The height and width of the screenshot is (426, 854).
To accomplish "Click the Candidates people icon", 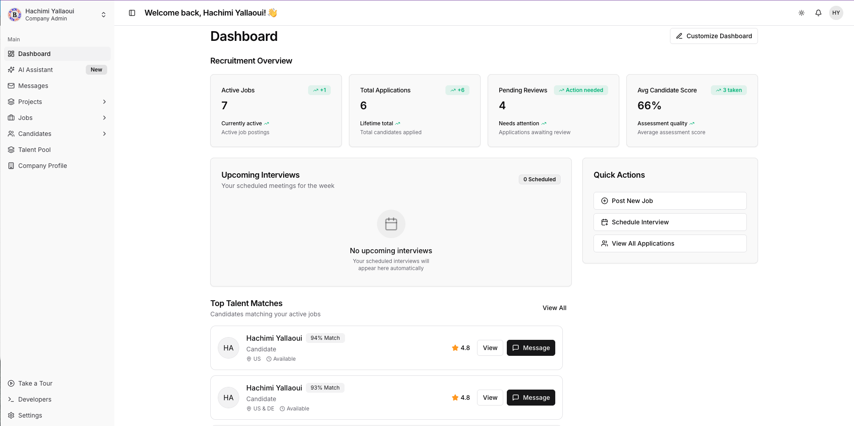I will point(11,134).
